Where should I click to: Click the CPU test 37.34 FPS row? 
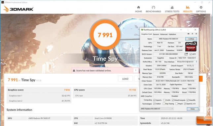[105, 96]
